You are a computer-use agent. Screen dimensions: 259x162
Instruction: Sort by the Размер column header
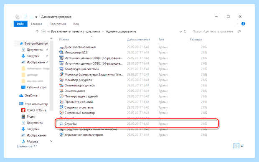[x=196, y=40]
